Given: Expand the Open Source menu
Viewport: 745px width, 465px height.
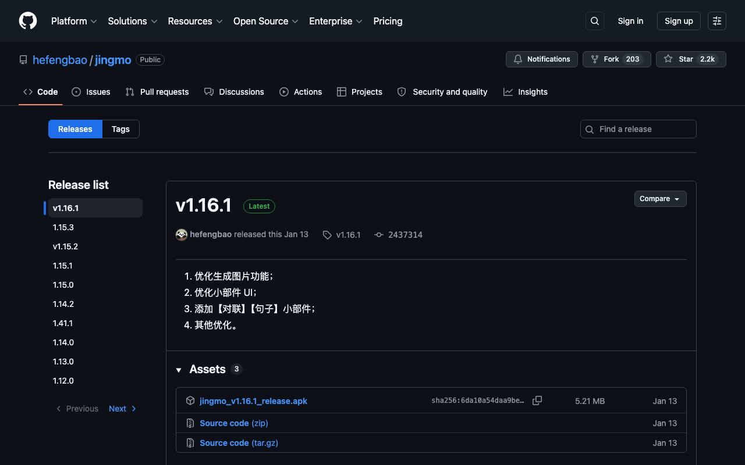Looking at the screenshot, I should [x=266, y=21].
